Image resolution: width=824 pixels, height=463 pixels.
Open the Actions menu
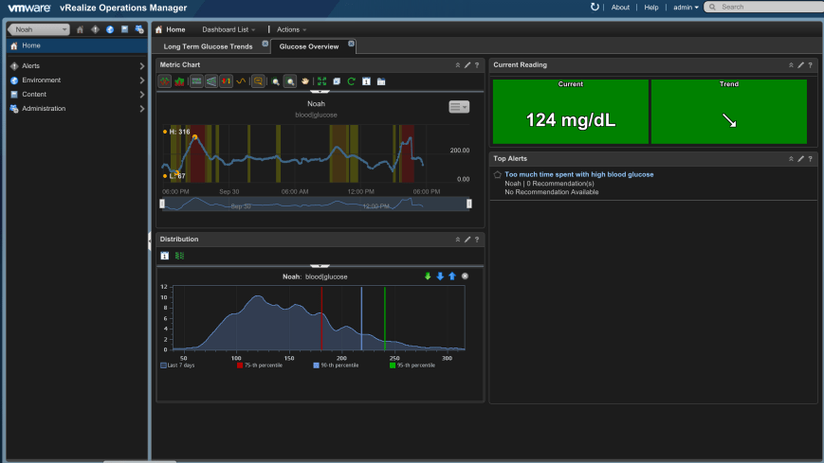point(292,29)
